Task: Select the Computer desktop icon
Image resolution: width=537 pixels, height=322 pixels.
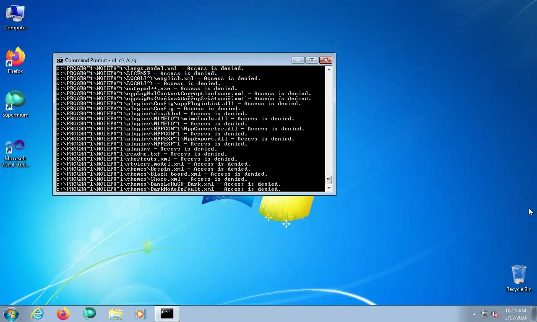Action: click(16, 18)
